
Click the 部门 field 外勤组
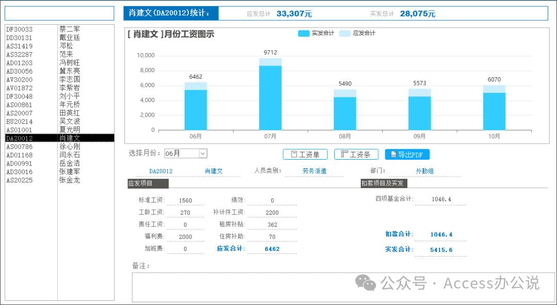tap(425, 171)
